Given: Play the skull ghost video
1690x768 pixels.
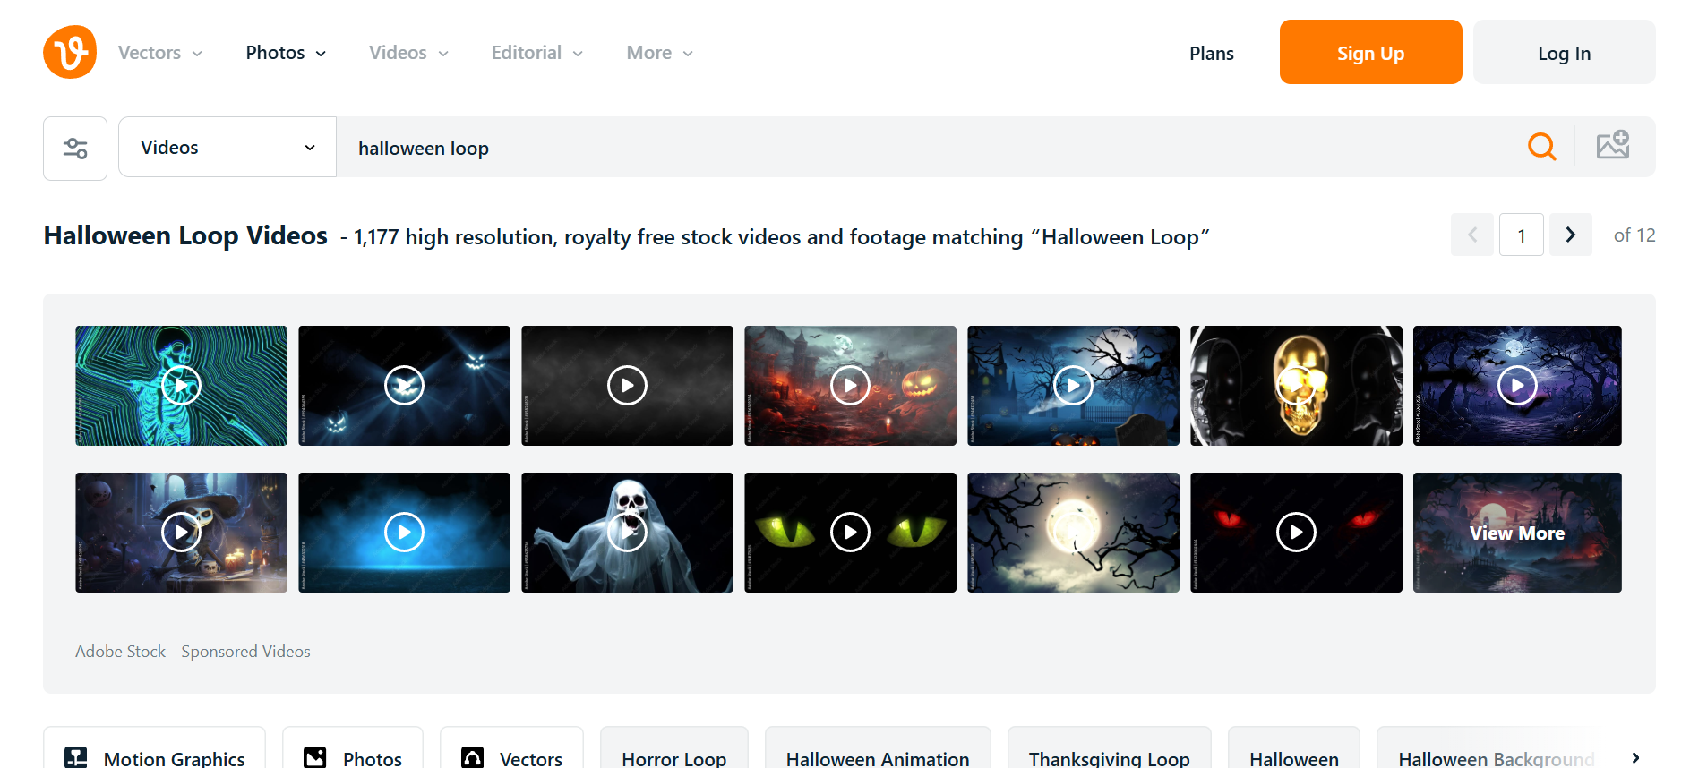Looking at the screenshot, I should (x=627, y=533).
